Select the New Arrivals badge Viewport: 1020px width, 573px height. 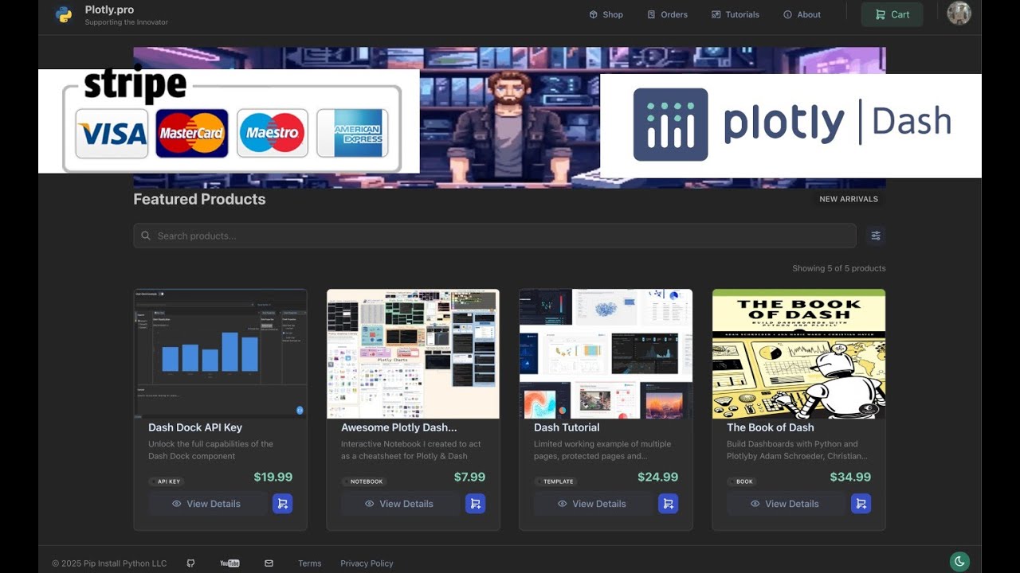pyautogui.click(x=849, y=199)
